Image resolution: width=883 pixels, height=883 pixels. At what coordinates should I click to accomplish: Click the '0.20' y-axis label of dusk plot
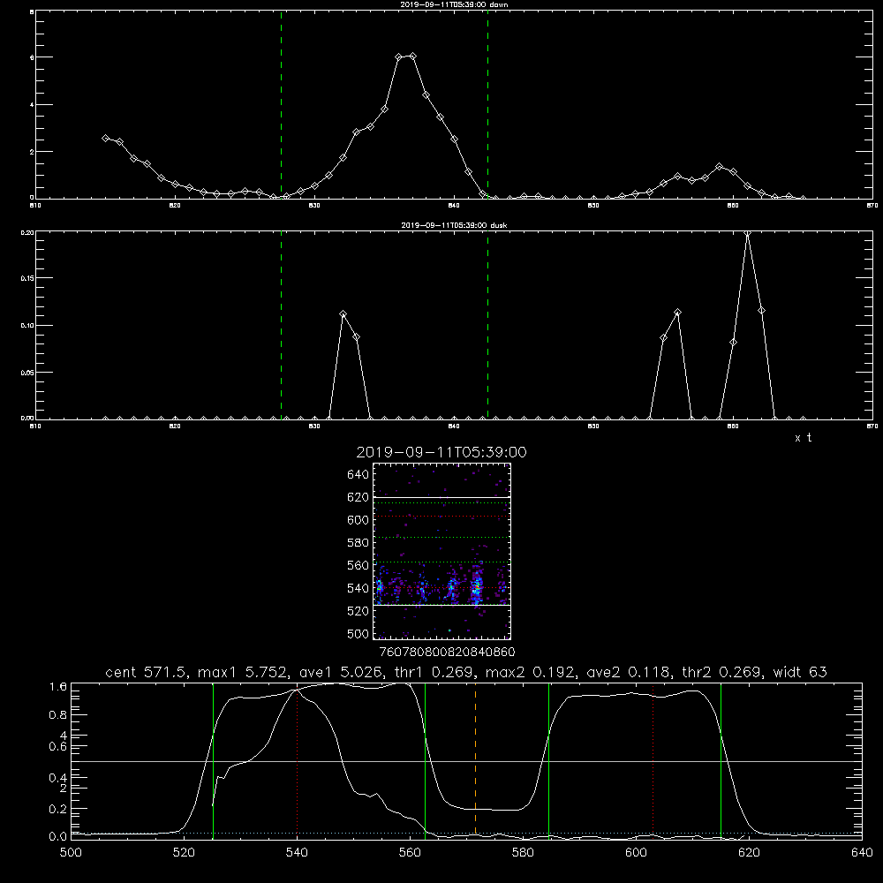[x=27, y=232]
